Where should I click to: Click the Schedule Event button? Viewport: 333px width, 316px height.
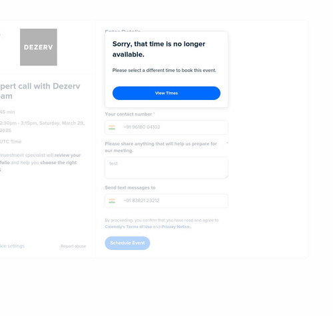coord(127,243)
